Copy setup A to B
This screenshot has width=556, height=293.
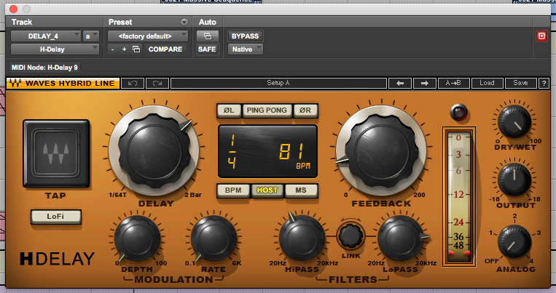[x=453, y=84]
